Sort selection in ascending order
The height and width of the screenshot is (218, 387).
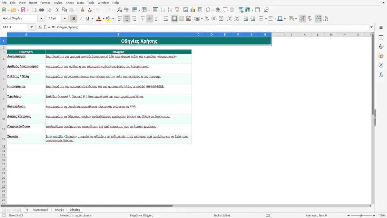pyautogui.click(x=163, y=10)
